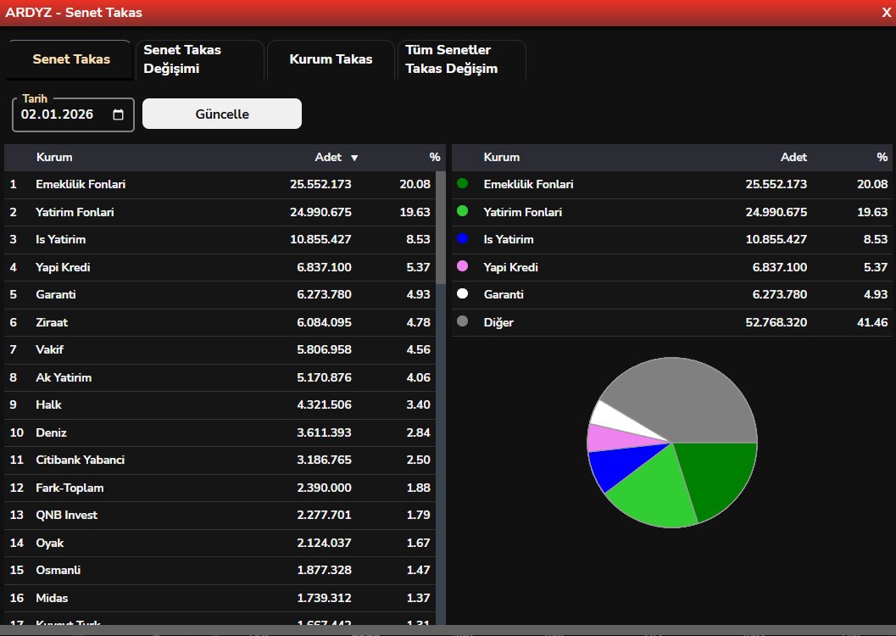This screenshot has width=896, height=636.
Task: Select the Deniz row
Action: tap(220, 432)
